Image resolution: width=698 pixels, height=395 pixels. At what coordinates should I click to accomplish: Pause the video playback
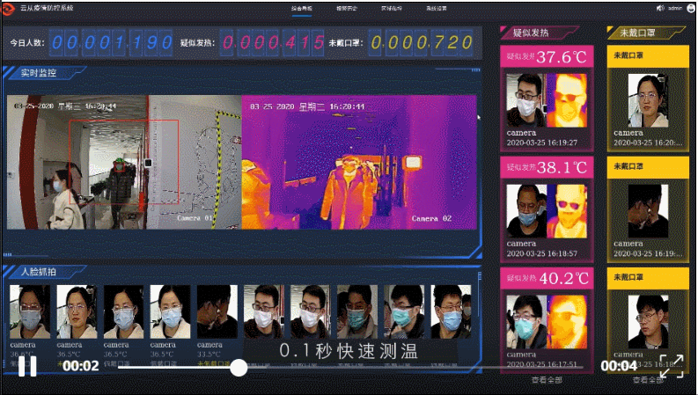click(27, 367)
